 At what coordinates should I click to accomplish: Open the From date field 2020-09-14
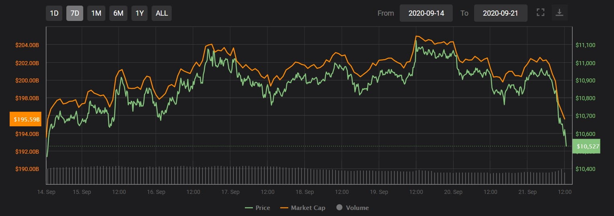pos(426,13)
